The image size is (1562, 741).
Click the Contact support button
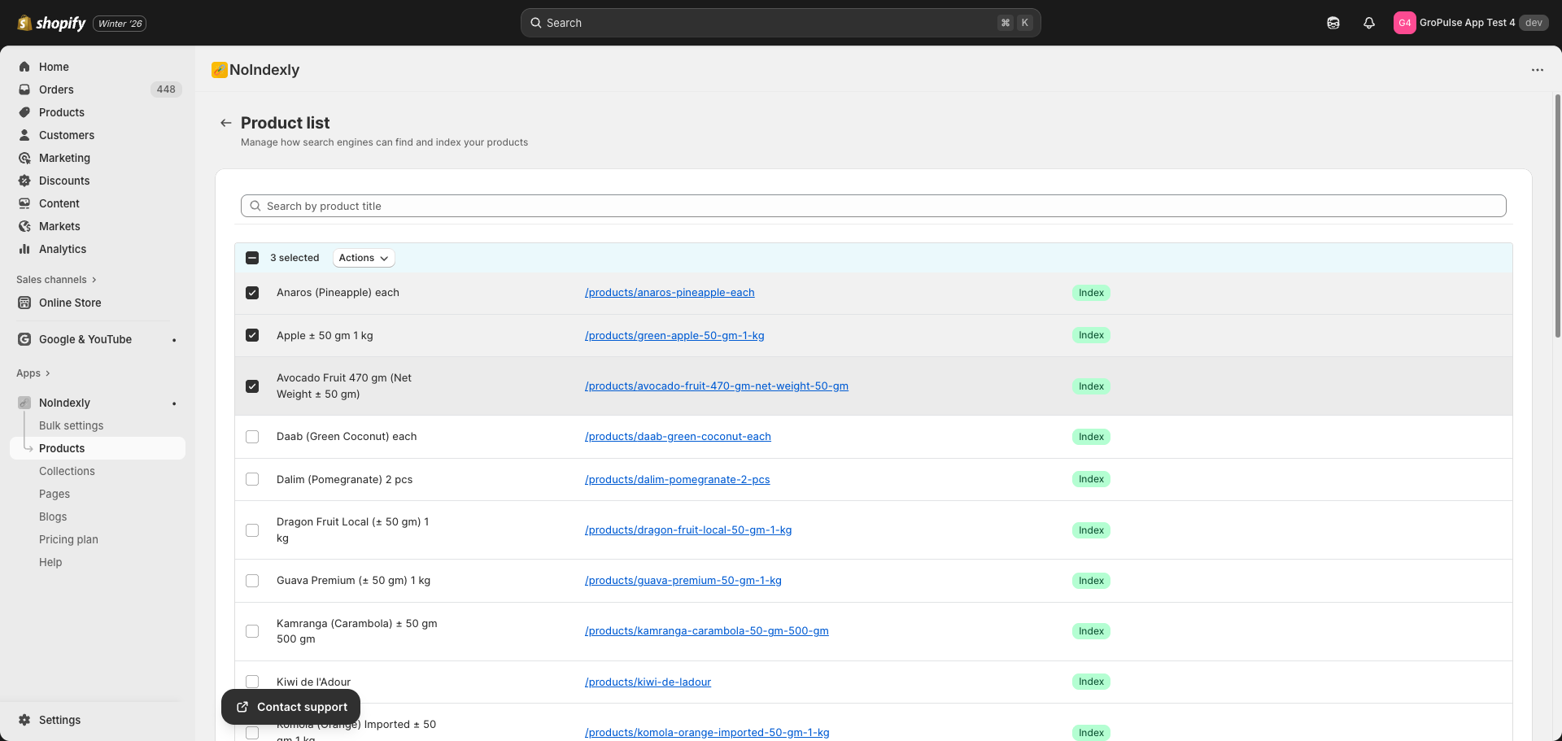pos(291,707)
